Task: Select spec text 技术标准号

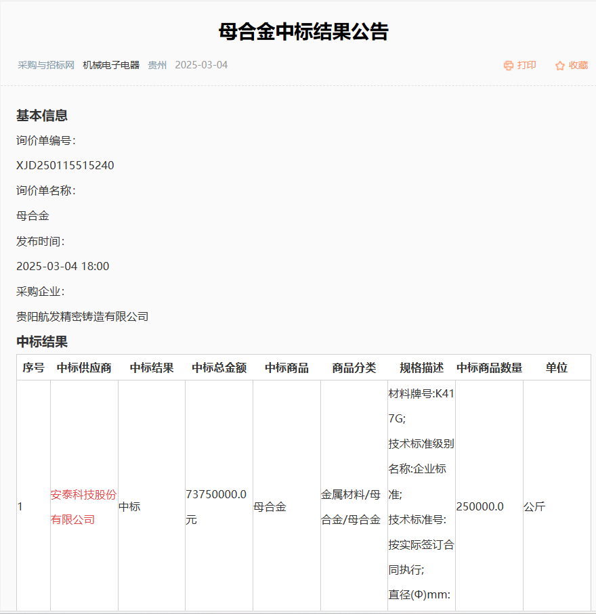Action: click(x=416, y=520)
